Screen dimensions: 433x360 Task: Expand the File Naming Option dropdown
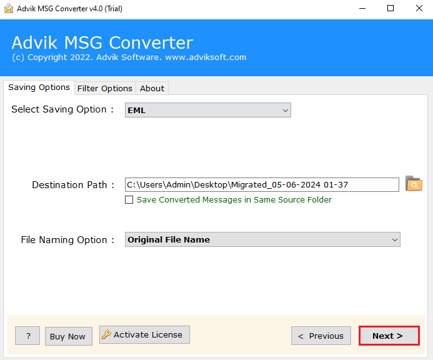coord(262,239)
